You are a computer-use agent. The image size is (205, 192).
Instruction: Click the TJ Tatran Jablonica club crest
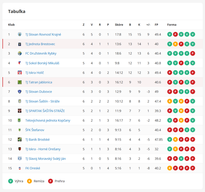(20, 82)
